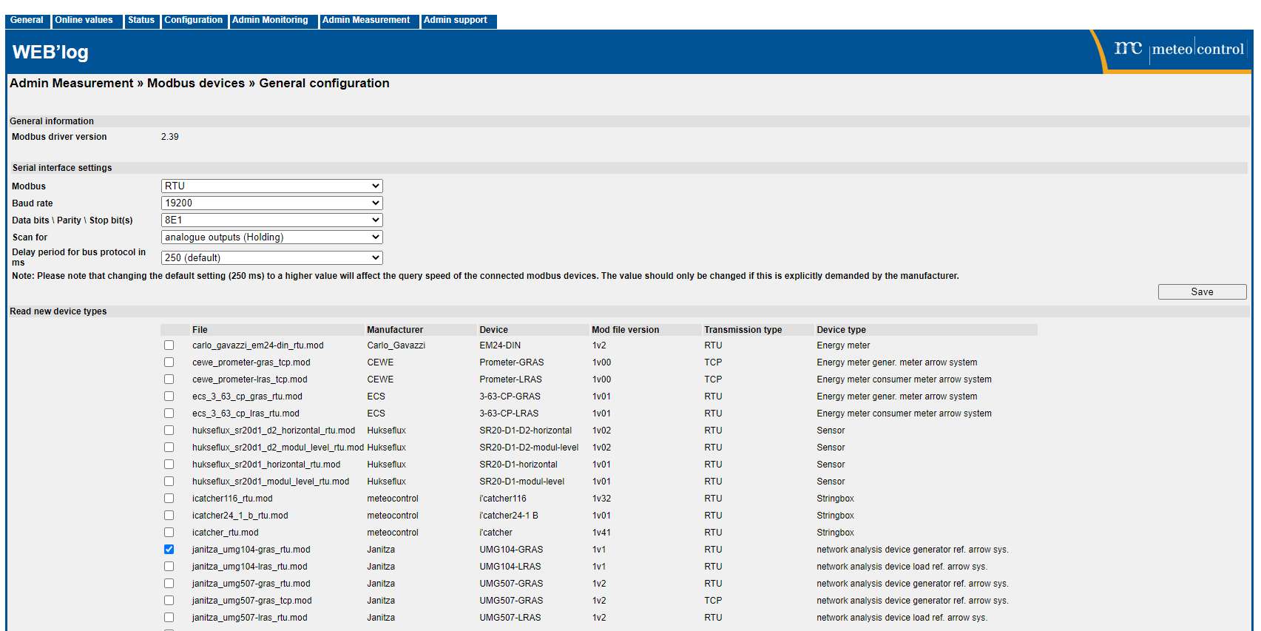The height and width of the screenshot is (631, 1261).
Task: Tick the cewe_prometer-gras_tcp.mod checkbox
Action: pos(169,362)
